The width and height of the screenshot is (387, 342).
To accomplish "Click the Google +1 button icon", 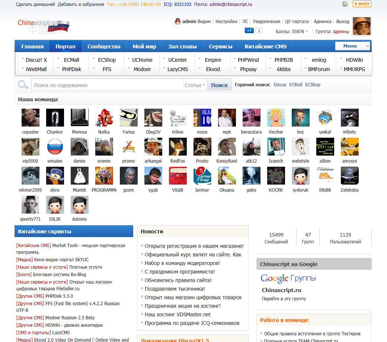I will [x=249, y=31].
